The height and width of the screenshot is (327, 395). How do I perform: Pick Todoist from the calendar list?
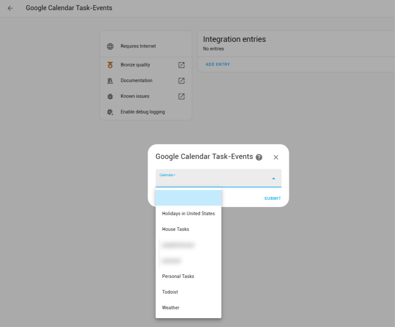pos(170,292)
